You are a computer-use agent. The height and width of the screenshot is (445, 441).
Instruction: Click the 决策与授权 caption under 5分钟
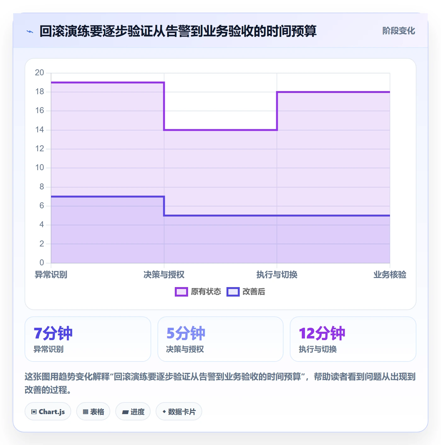pos(185,349)
